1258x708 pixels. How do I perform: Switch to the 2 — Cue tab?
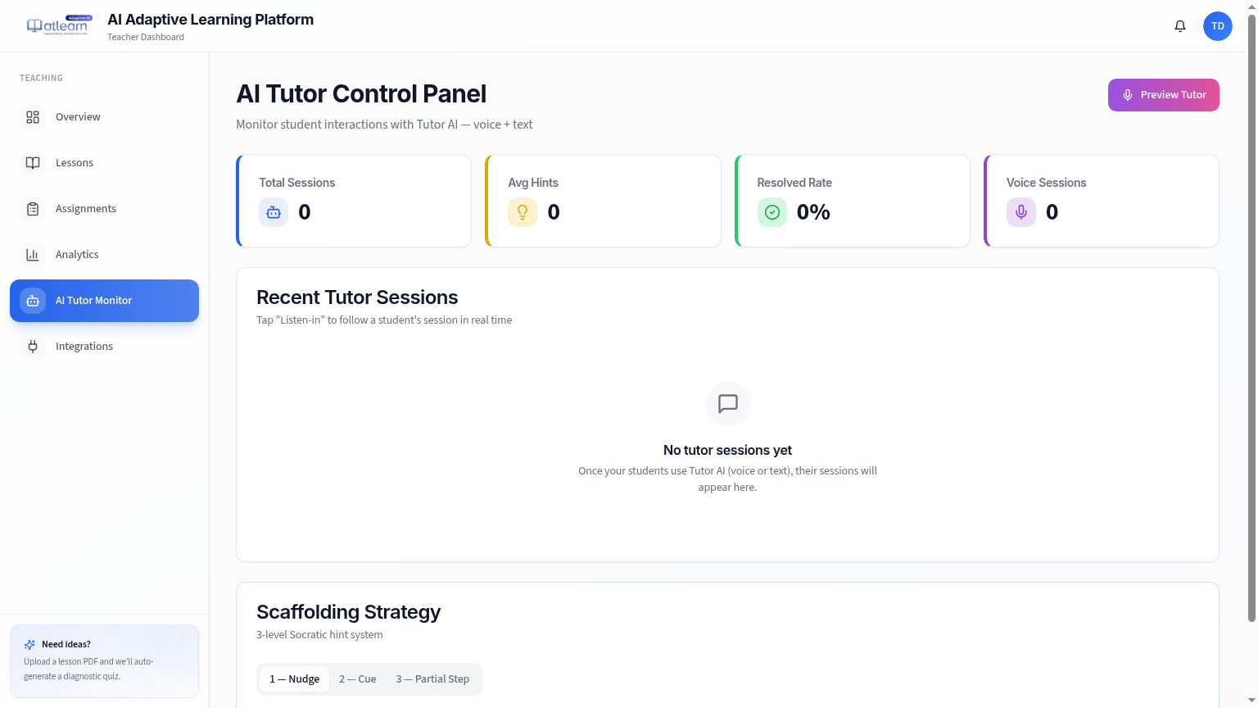tap(358, 679)
